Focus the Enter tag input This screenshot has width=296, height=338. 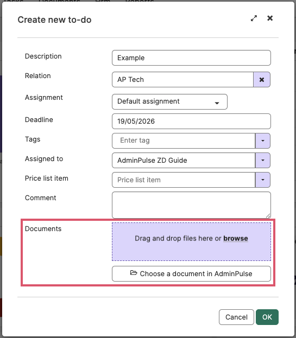(x=184, y=141)
